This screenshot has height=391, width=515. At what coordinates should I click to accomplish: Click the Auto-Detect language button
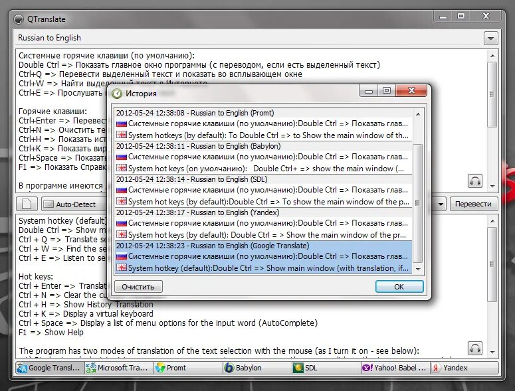coord(75,204)
